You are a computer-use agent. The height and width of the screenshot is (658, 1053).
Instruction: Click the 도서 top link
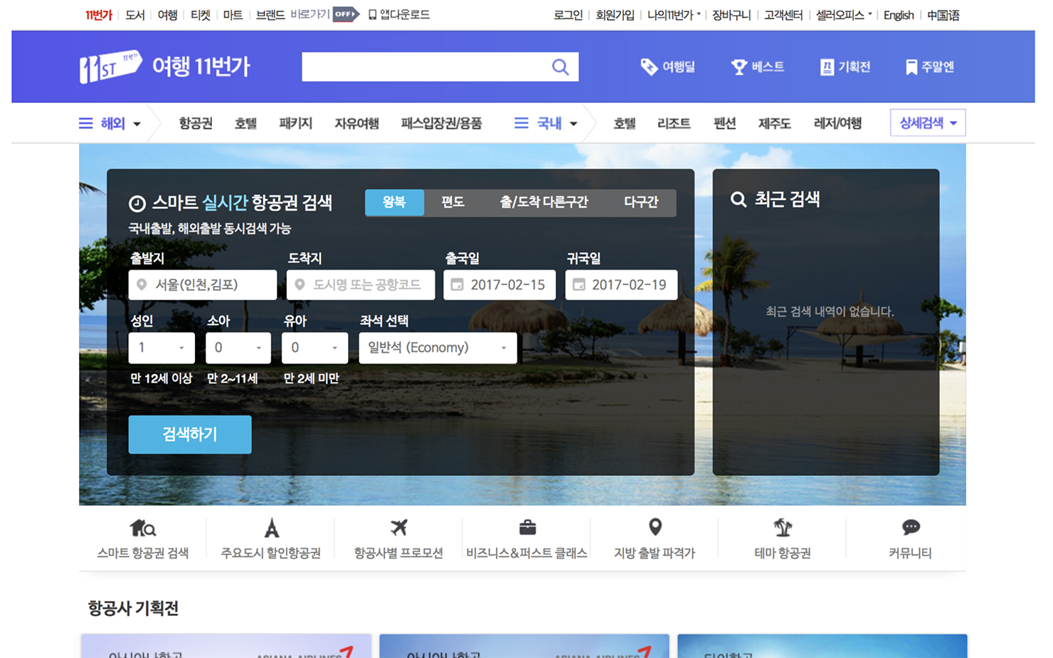(134, 15)
